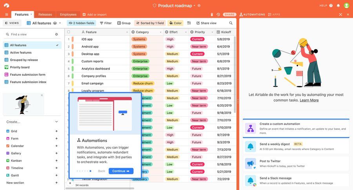353x190 pixels.
Task: Click the orange color bar on iOS app row
Action: click(73, 39)
